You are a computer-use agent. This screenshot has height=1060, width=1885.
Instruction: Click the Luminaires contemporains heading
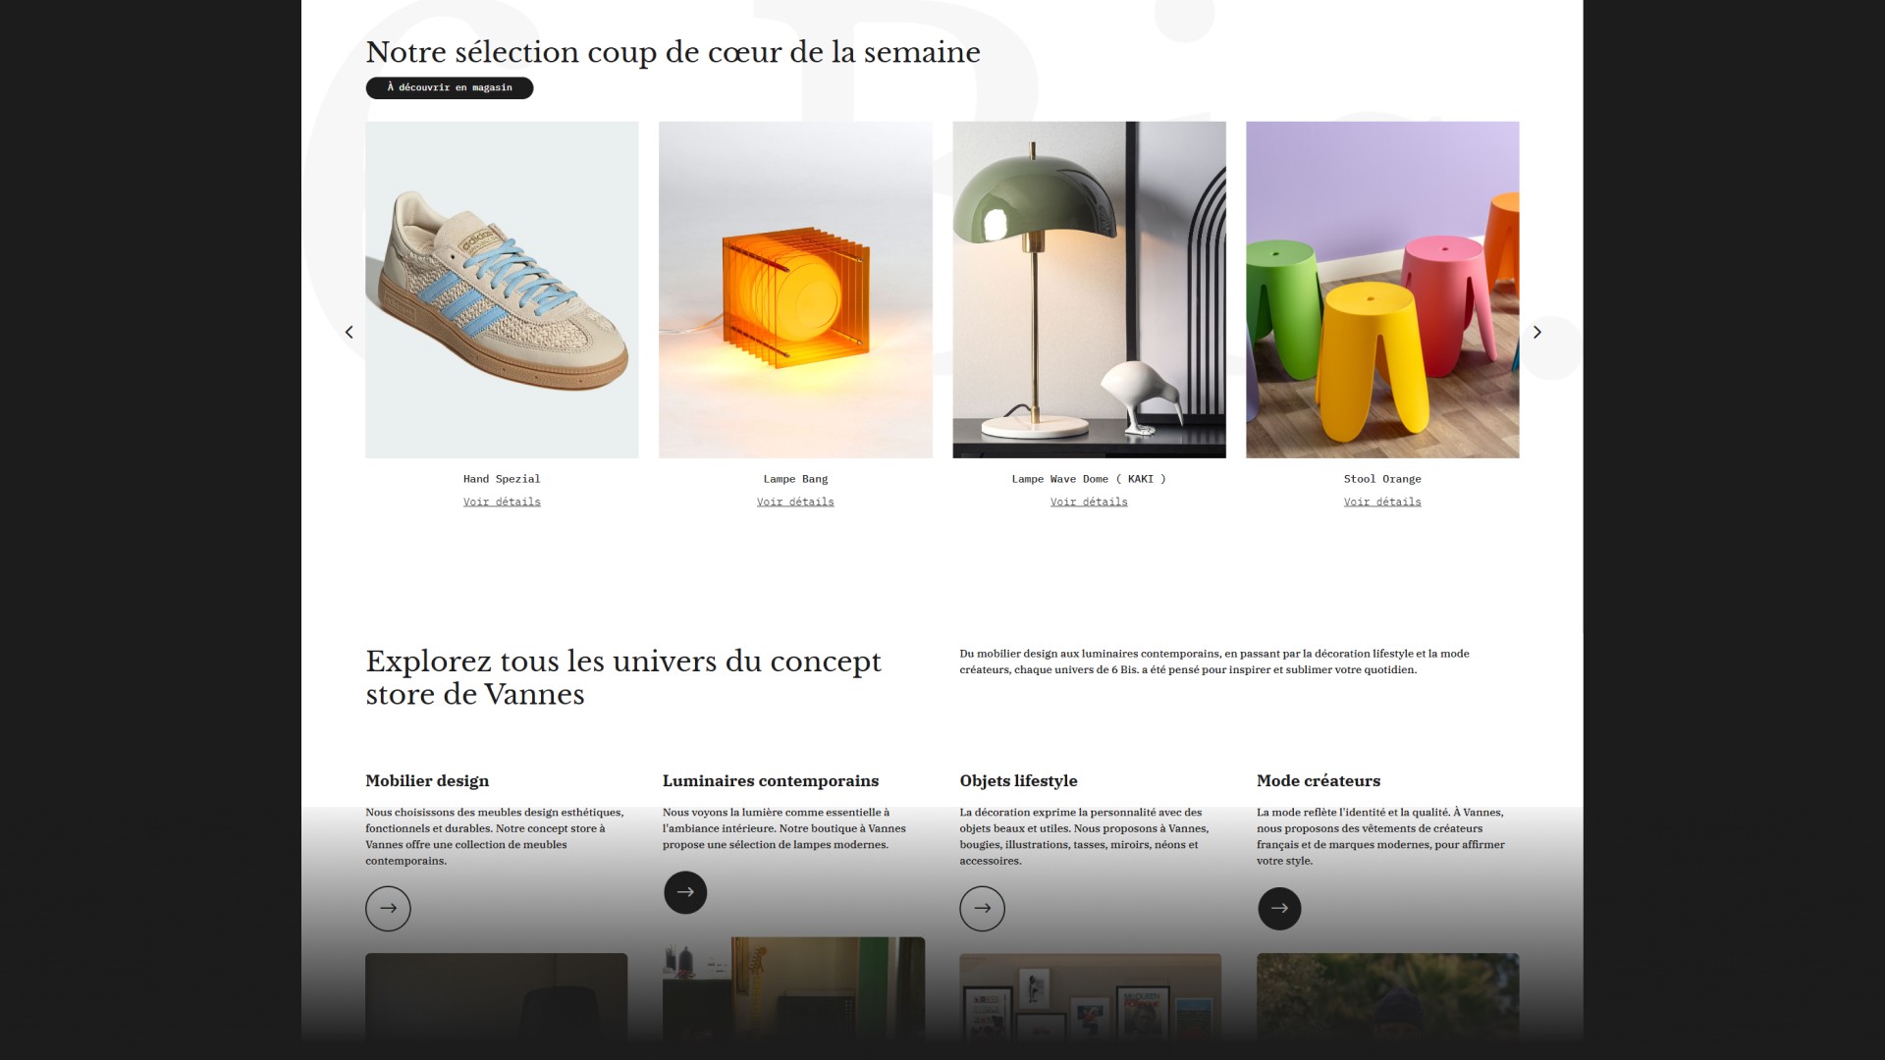click(x=771, y=781)
